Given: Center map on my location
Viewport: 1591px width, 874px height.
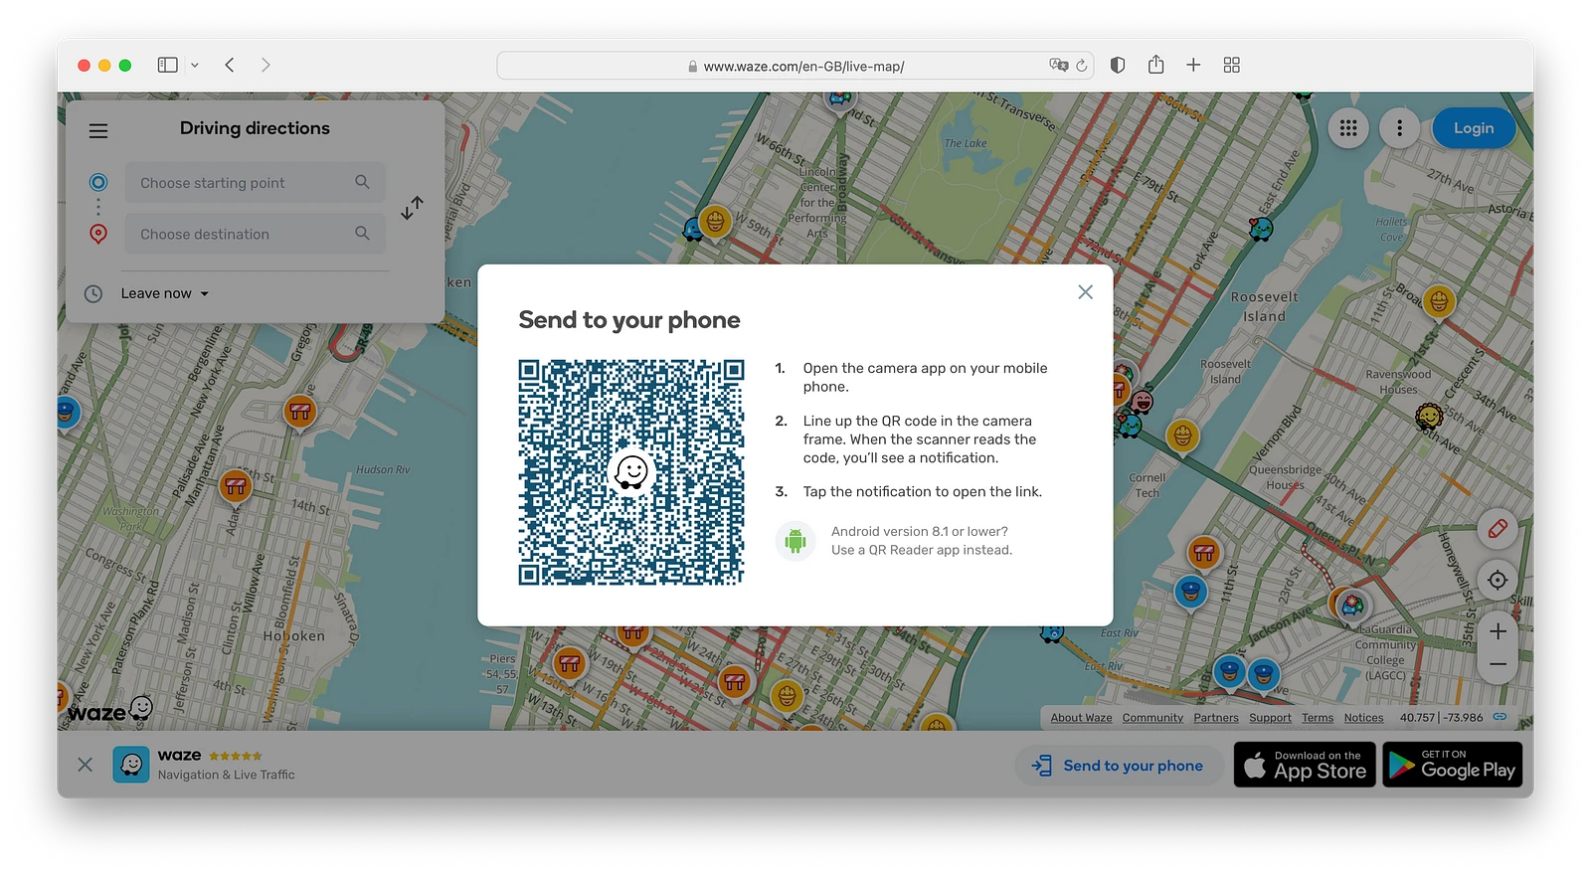Looking at the screenshot, I should pos(1498,580).
